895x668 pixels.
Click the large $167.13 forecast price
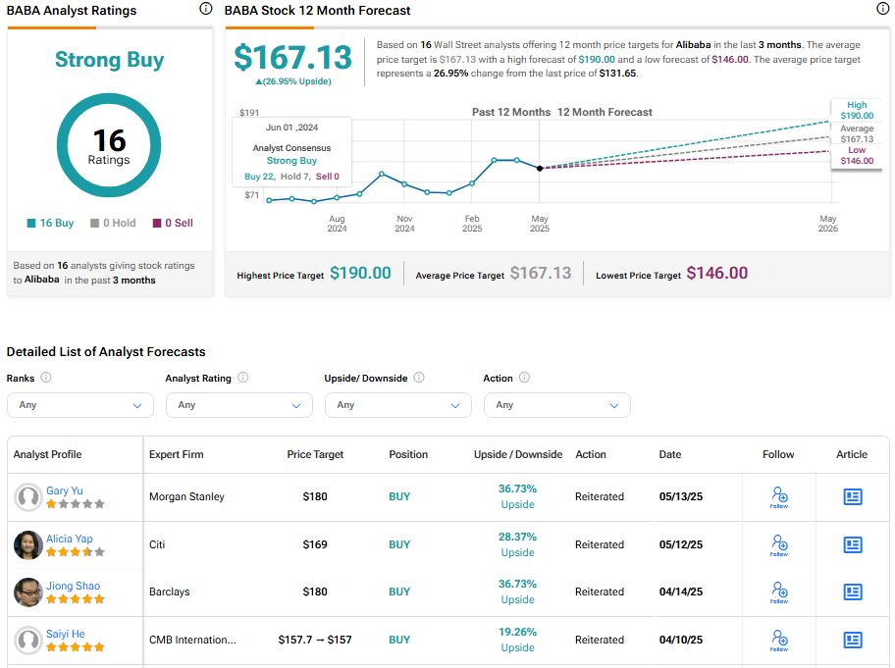[x=292, y=58]
